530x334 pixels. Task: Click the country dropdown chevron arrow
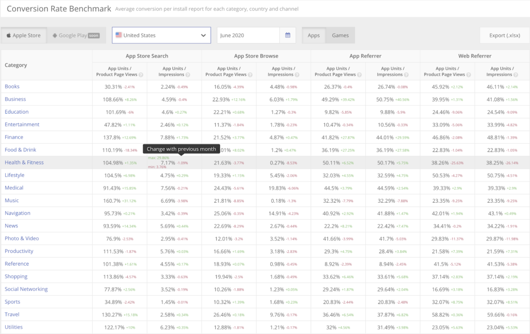[x=203, y=35]
